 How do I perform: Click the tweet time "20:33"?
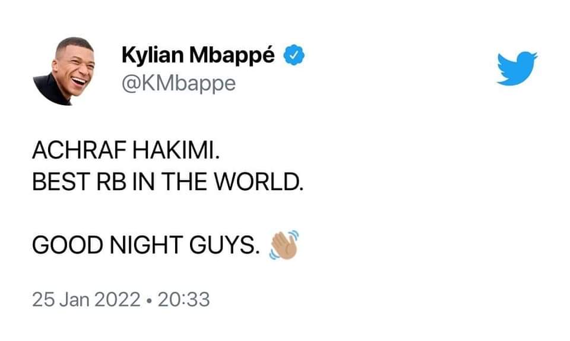coord(185,299)
